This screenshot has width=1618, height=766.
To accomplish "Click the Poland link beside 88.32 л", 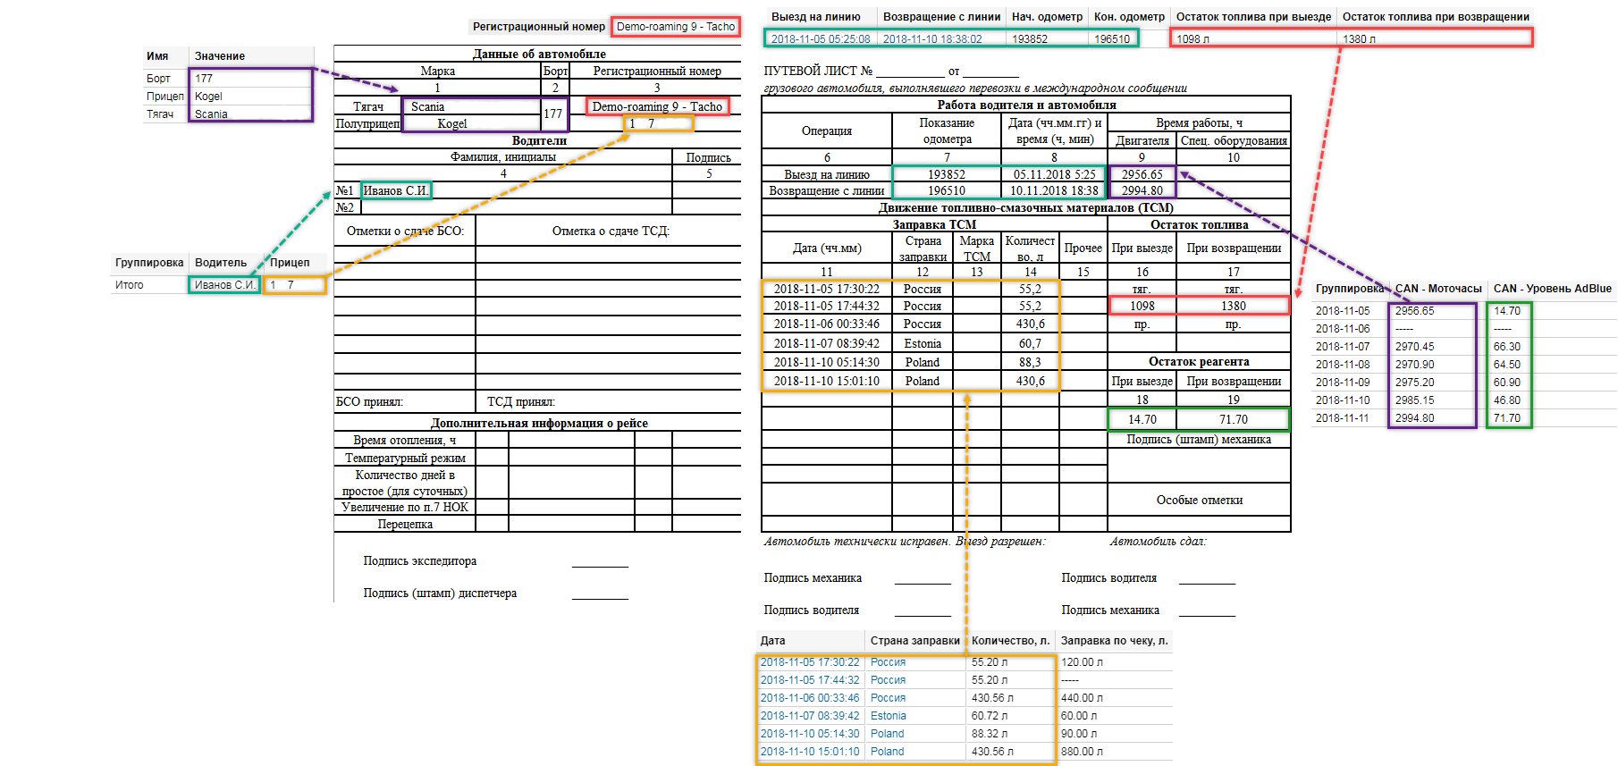I will [888, 734].
